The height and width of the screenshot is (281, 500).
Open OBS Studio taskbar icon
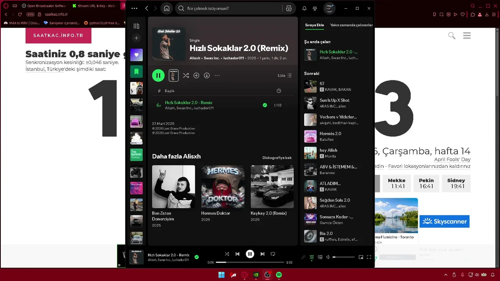pos(268,275)
